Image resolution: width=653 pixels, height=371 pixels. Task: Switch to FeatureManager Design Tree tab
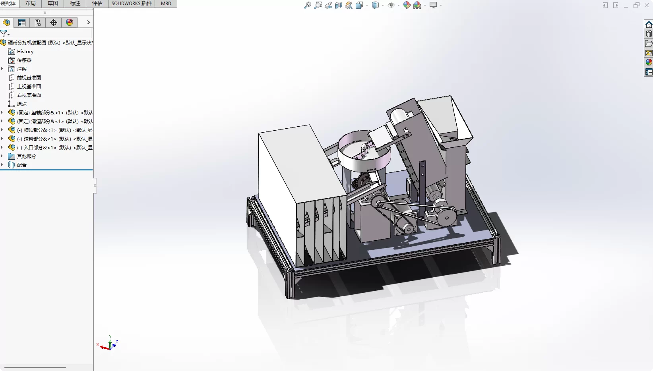[x=6, y=23]
